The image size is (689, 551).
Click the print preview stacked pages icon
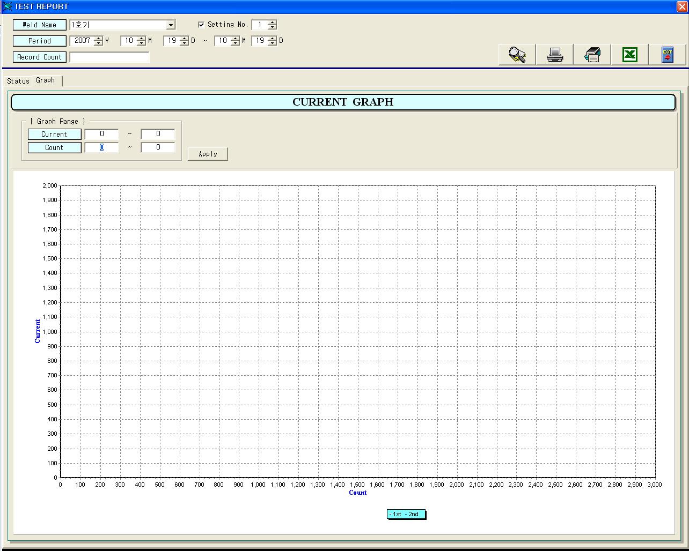click(592, 55)
